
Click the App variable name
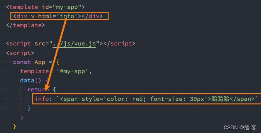[40, 62]
